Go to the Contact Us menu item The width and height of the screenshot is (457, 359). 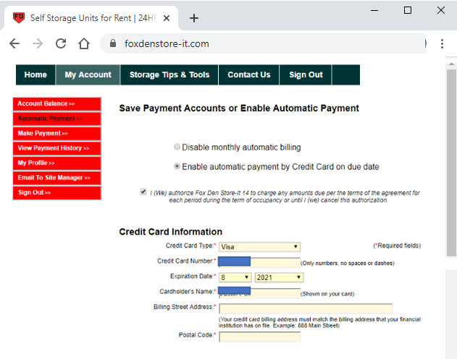(248, 75)
